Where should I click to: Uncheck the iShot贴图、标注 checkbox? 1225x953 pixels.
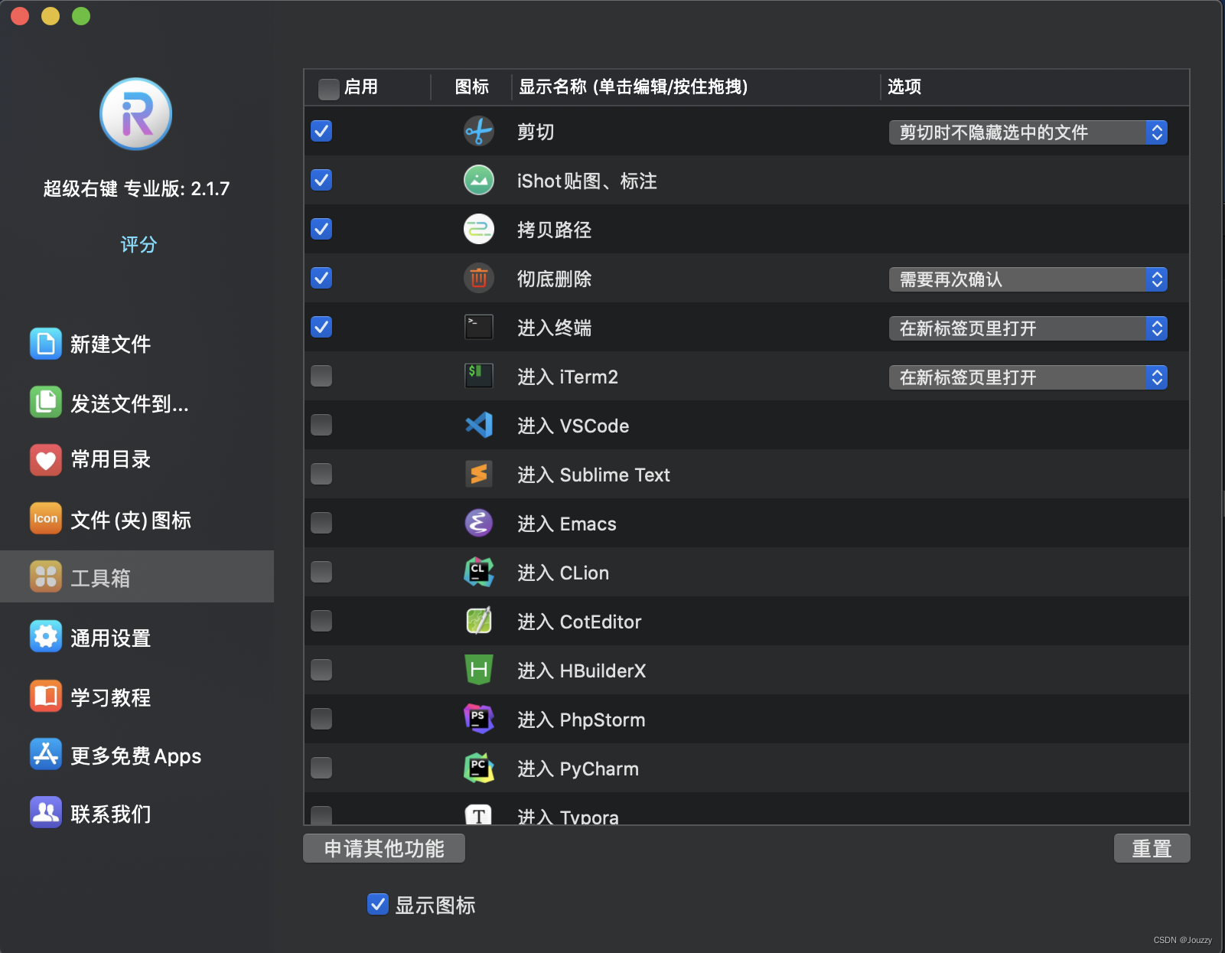[321, 180]
